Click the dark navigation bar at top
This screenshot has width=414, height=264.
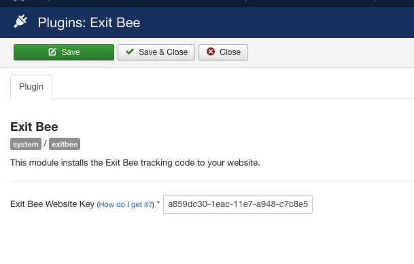point(207,3)
